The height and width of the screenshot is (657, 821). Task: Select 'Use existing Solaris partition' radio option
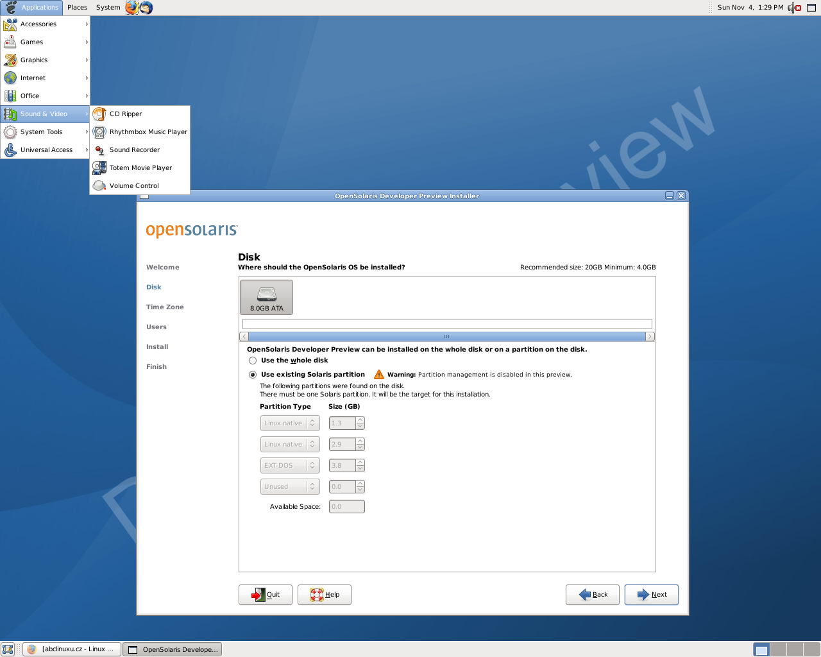pyautogui.click(x=253, y=375)
